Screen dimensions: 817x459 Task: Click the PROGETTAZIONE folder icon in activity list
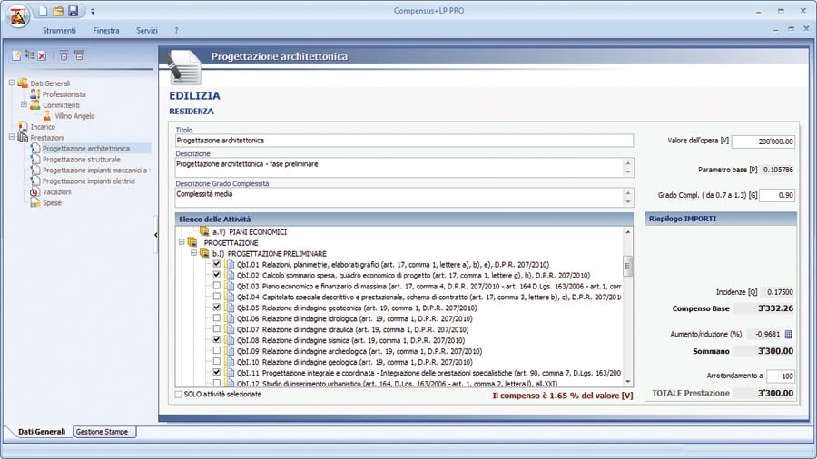[x=192, y=242]
